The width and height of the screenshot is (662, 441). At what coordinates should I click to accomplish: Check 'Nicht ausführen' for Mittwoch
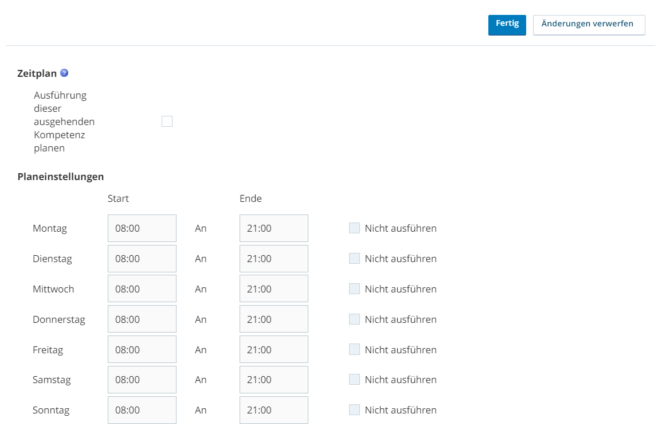pos(355,289)
